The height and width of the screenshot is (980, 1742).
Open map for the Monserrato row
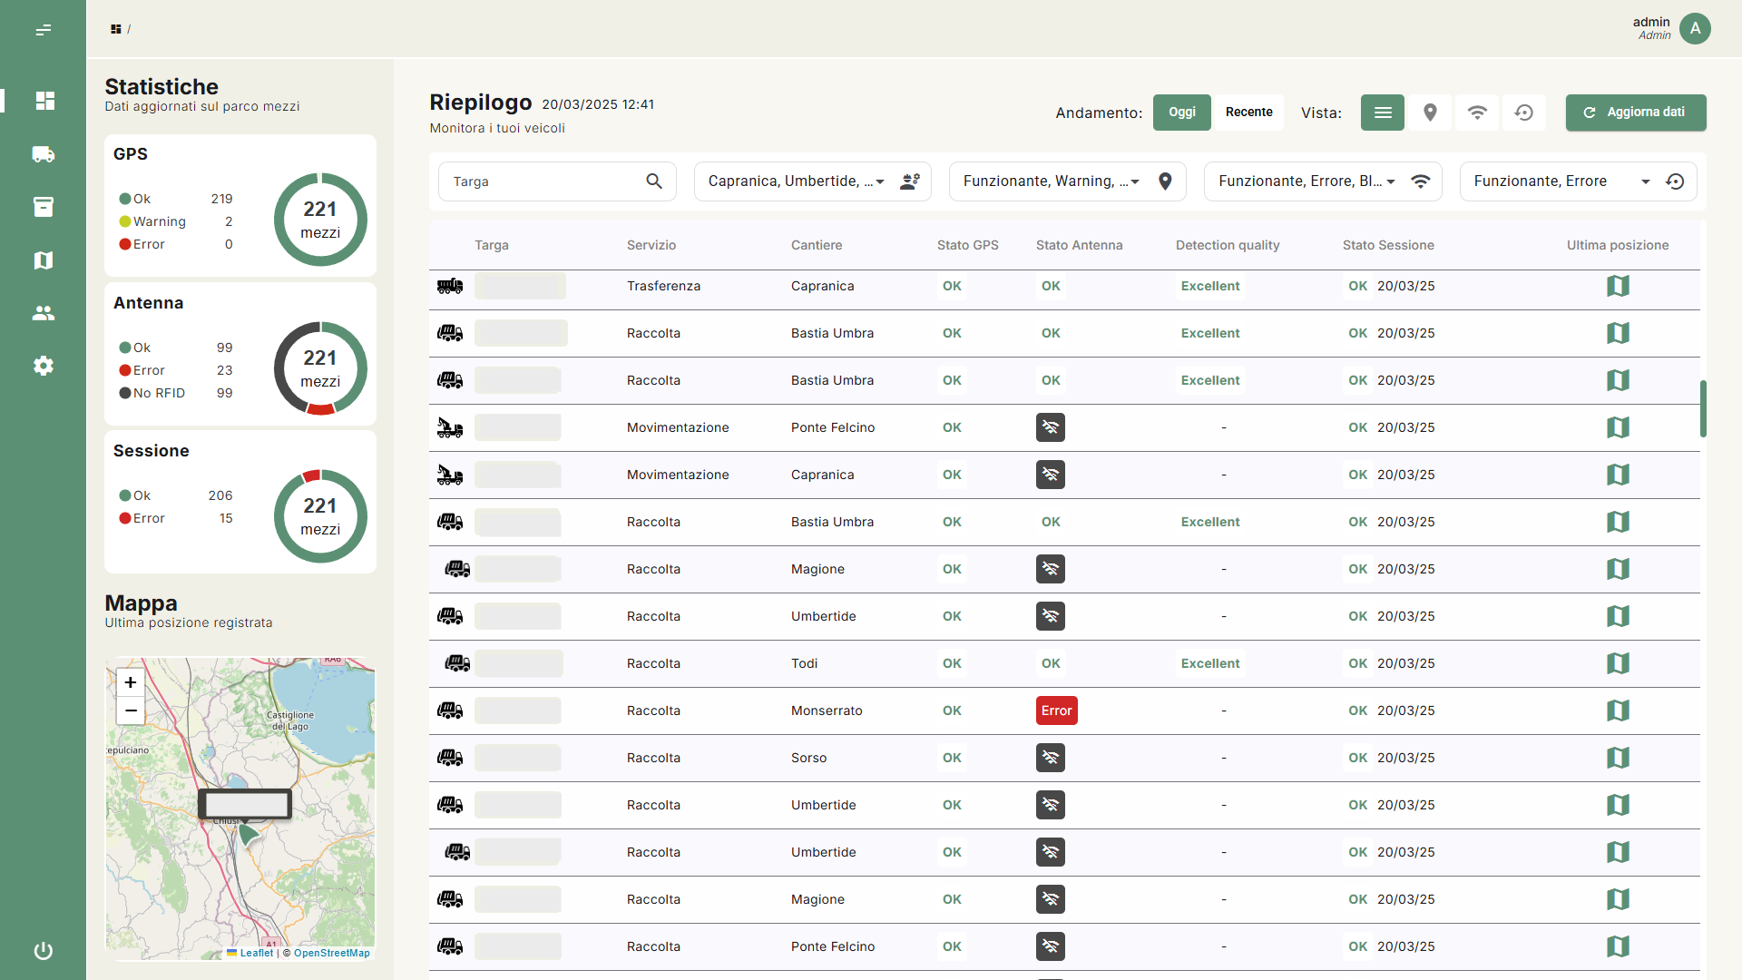point(1618,710)
